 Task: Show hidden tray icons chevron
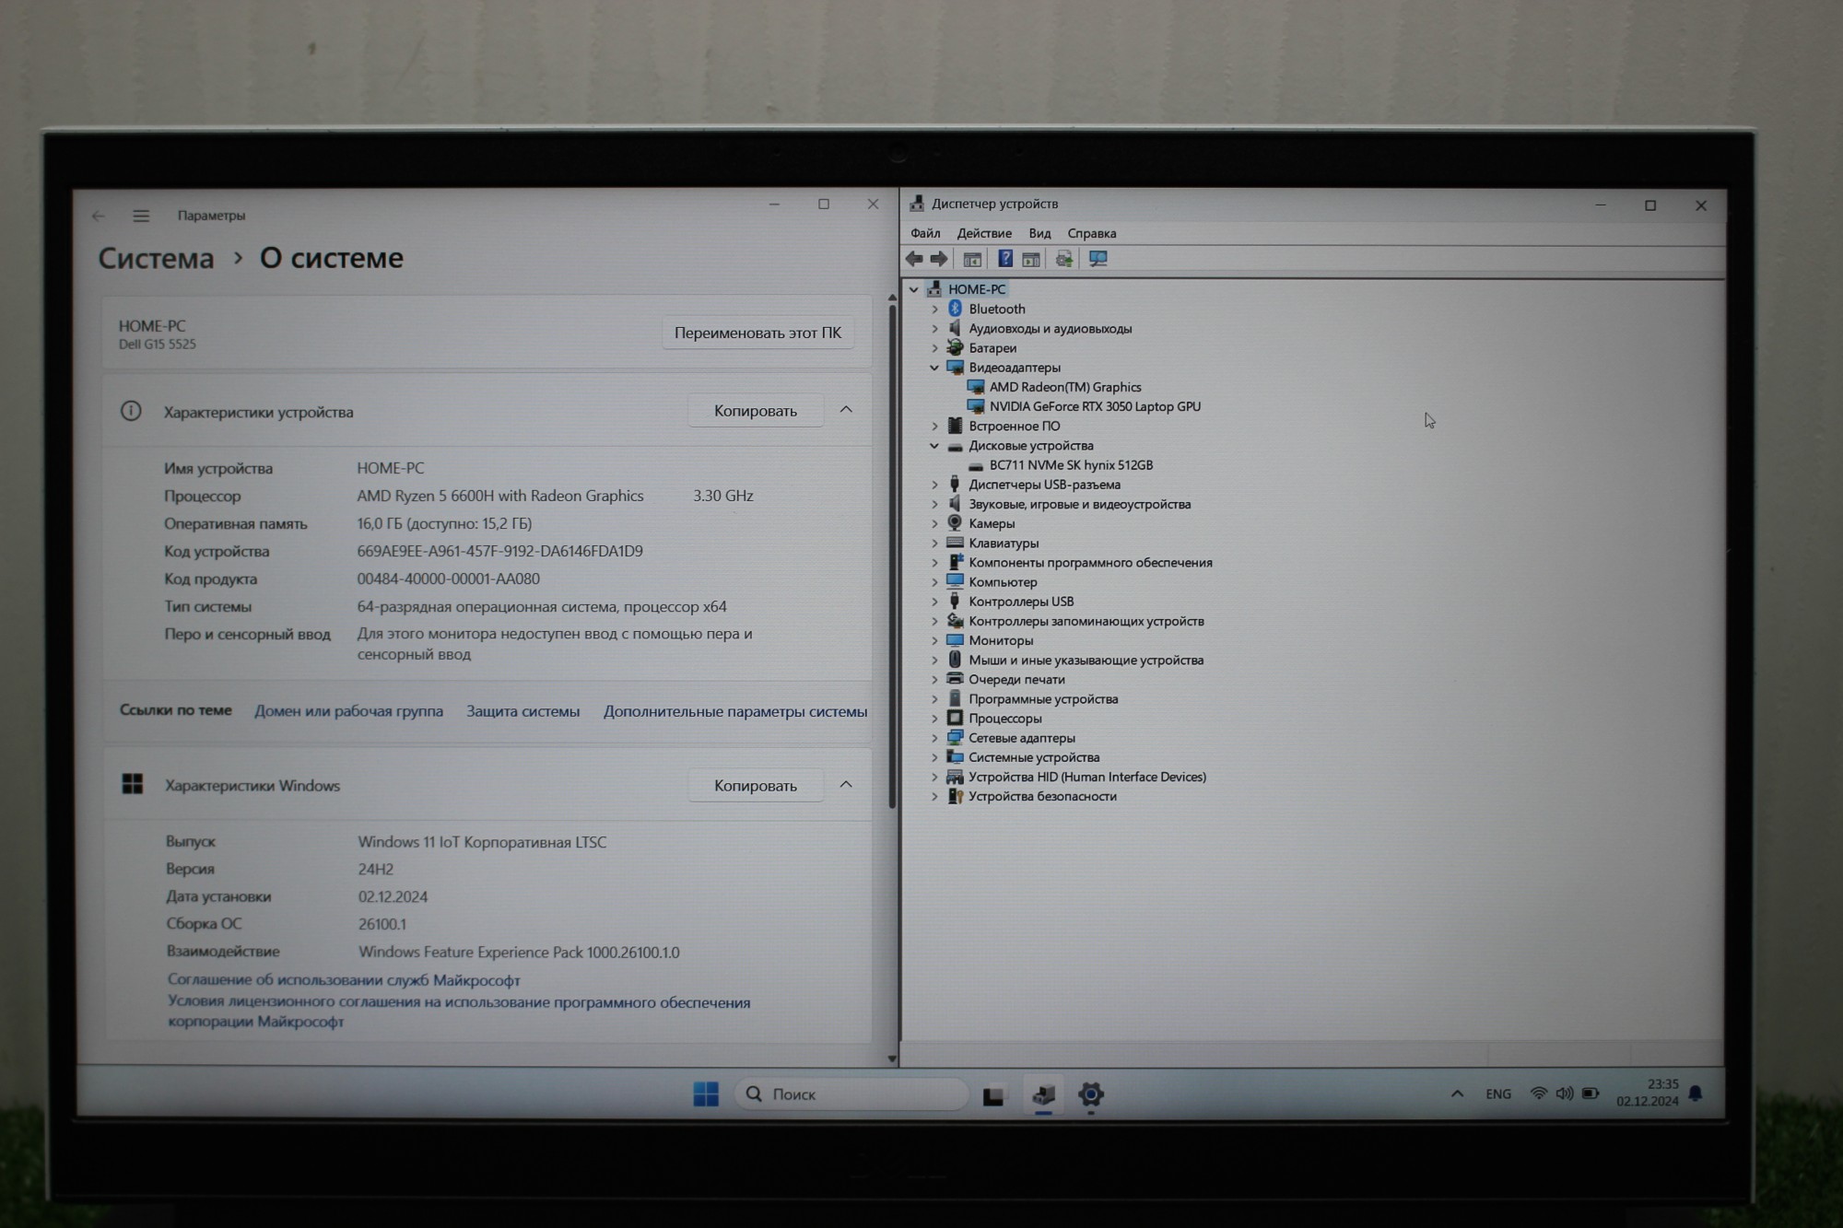1457,1094
